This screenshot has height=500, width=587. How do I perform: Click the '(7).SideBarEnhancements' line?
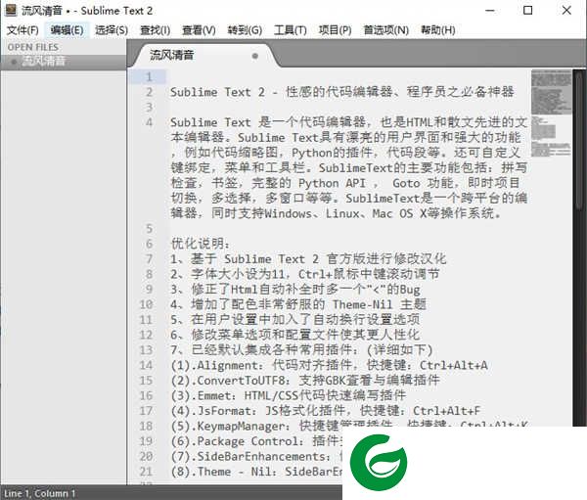(256, 456)
